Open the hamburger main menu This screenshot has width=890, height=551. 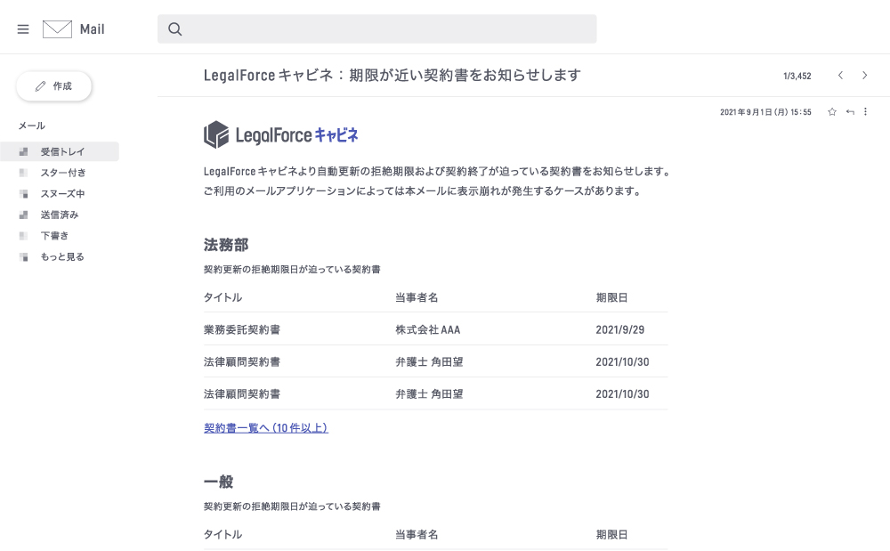tap(23, 29)
